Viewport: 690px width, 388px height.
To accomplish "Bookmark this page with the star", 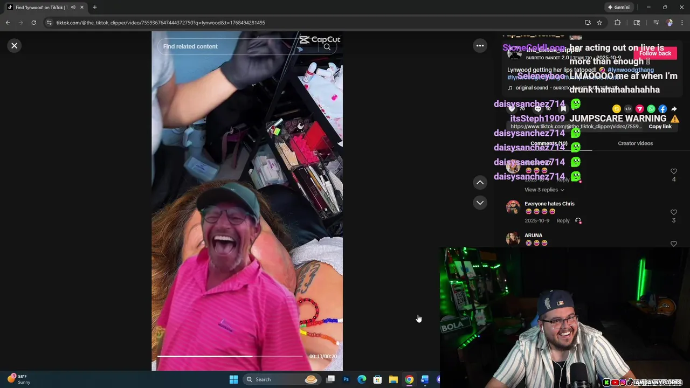I will click(x=599, y=23).
